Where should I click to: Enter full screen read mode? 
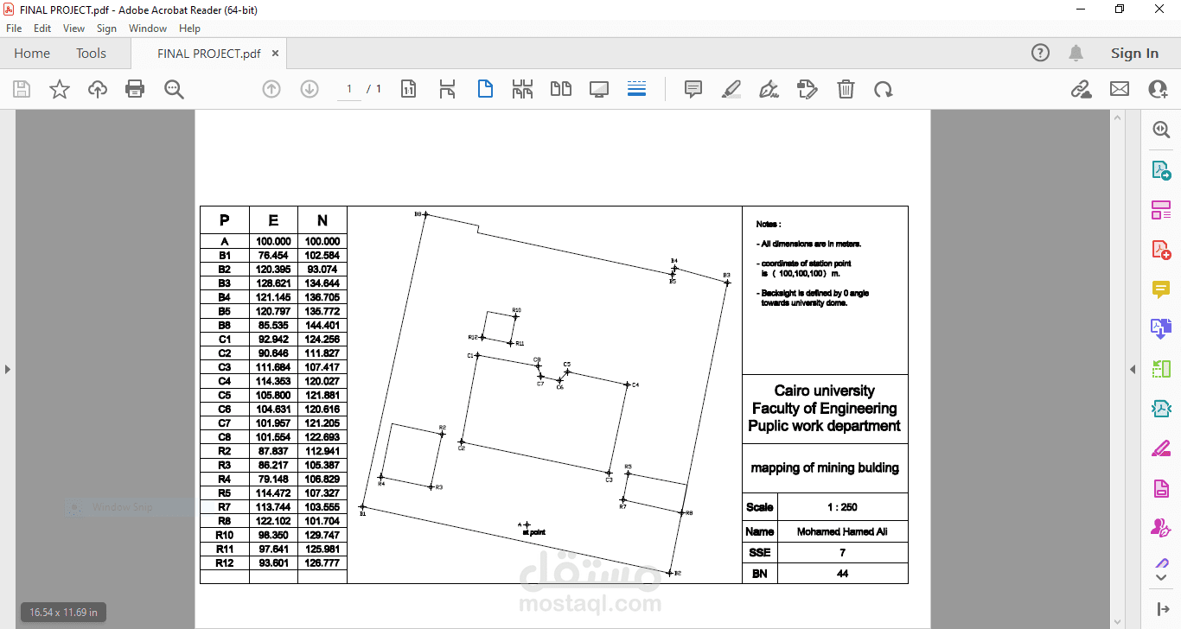coord(599,89)
